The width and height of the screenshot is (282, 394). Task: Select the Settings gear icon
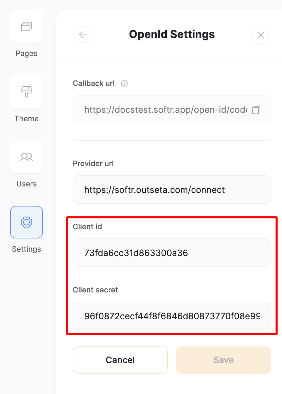click(26, 222)
